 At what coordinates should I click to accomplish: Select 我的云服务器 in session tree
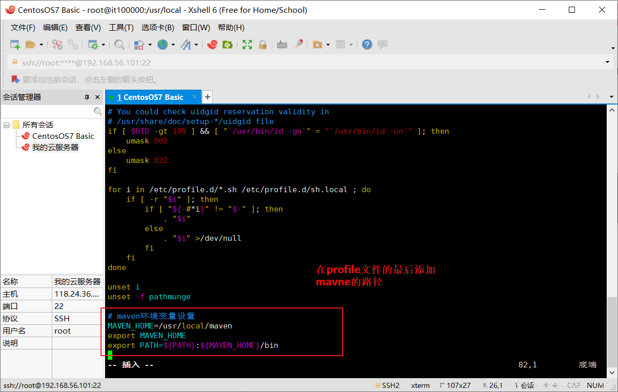[x=55, y=147]
